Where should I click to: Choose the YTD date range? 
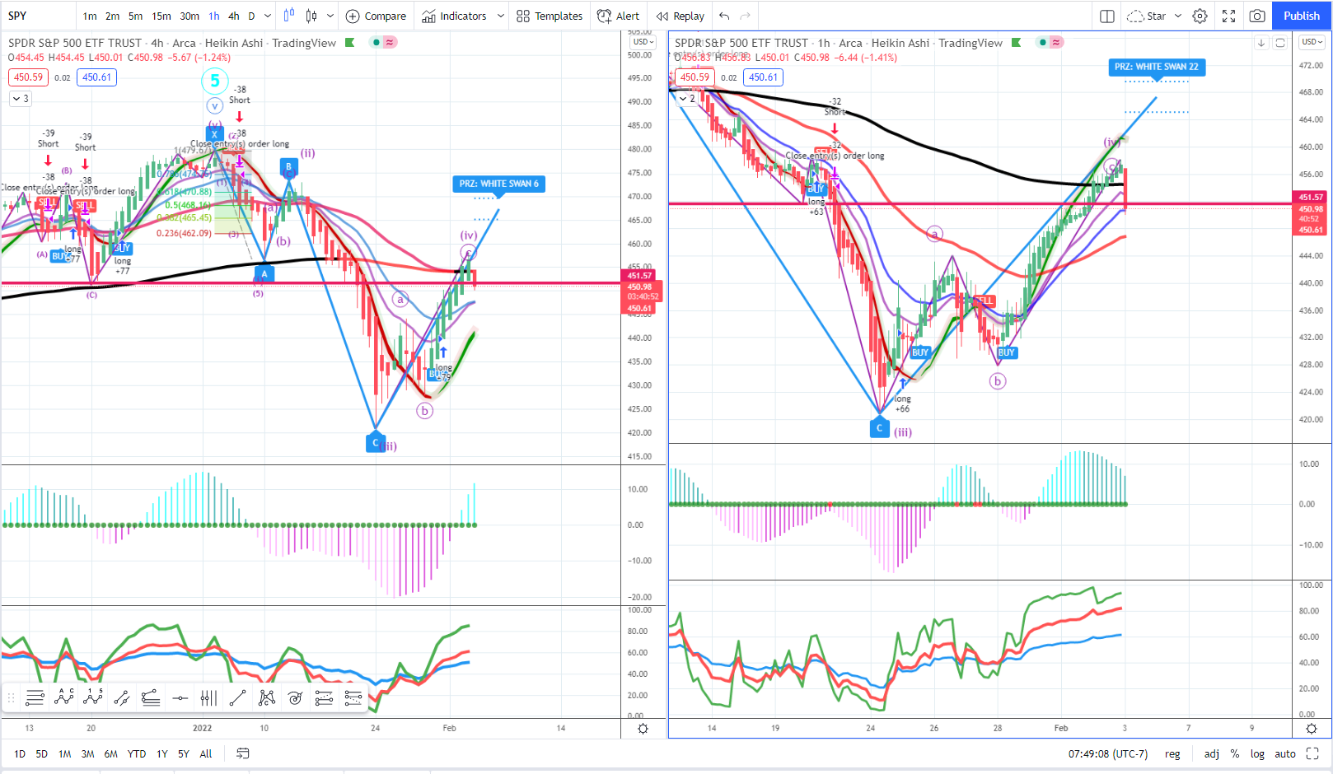tap(137, 753)
